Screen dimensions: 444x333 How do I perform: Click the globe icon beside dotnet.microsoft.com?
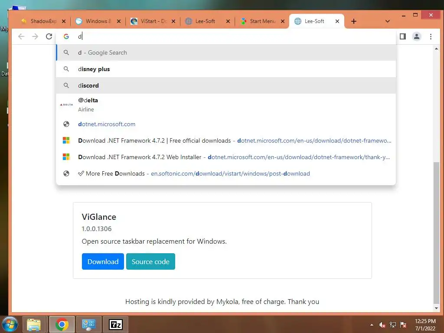tap(66, 124)
